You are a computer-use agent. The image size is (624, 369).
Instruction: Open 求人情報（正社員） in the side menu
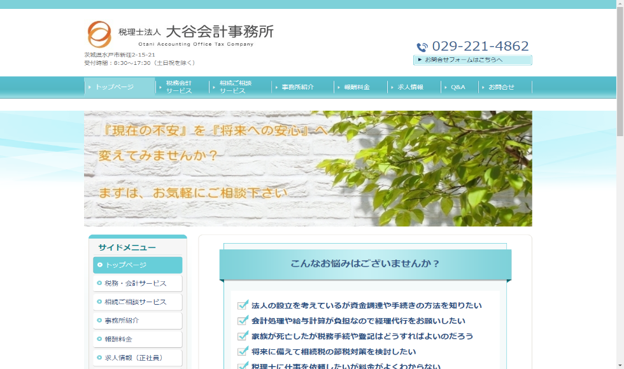tap(138, 358)
